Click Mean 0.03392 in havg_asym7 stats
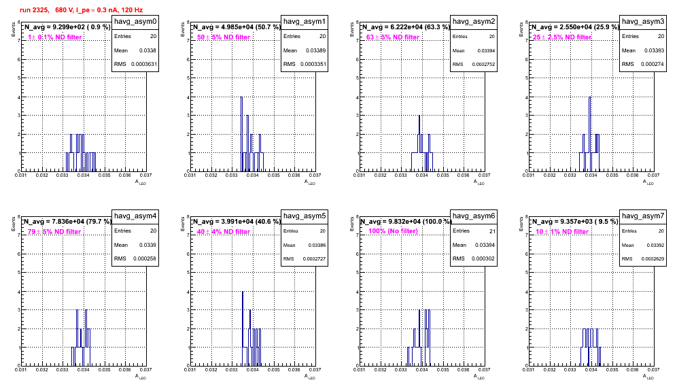Screen dimensions: 677x389 tap(643, 245)
